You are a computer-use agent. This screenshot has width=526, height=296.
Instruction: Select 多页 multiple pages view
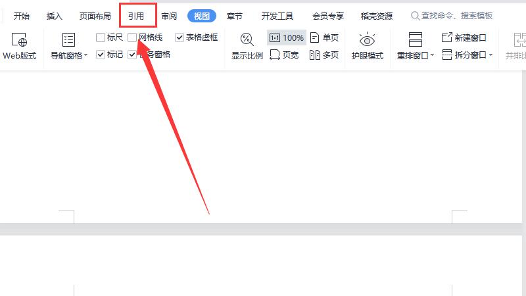(x=324, y=55)
